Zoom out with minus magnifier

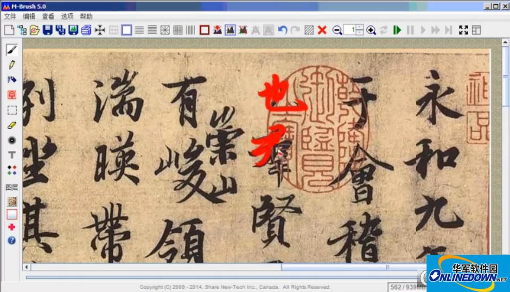pos(337,30)
